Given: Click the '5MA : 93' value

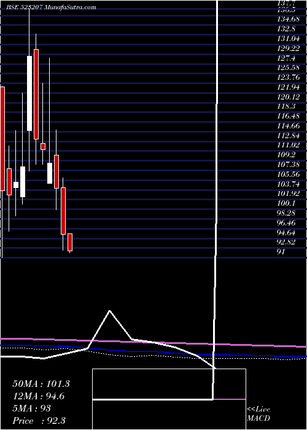Looking at the screenshot, I should coord(31,408).
